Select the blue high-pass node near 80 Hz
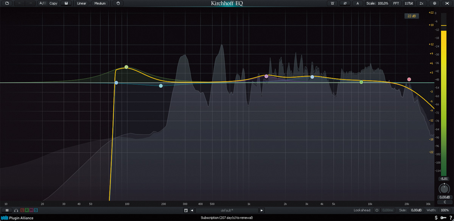 pyautogui.click(x=116, y=82)
